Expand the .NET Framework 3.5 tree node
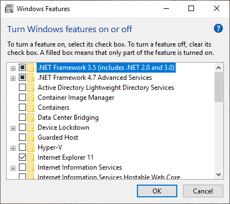 click(13, 69)
